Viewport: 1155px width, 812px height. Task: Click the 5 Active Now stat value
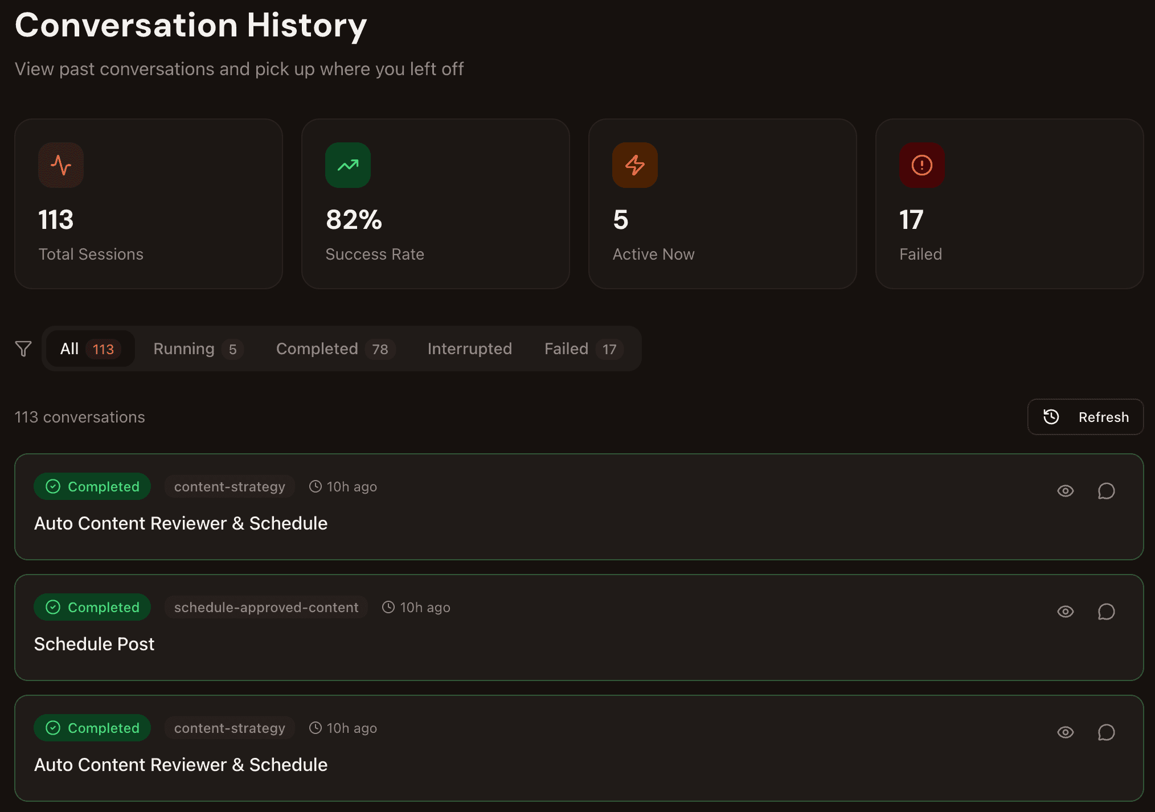click(x=621, y=220)
